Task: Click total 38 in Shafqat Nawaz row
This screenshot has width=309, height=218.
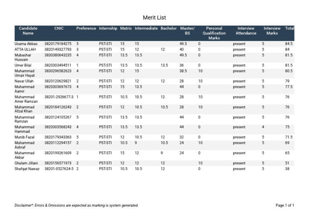Action: (287, 169)
